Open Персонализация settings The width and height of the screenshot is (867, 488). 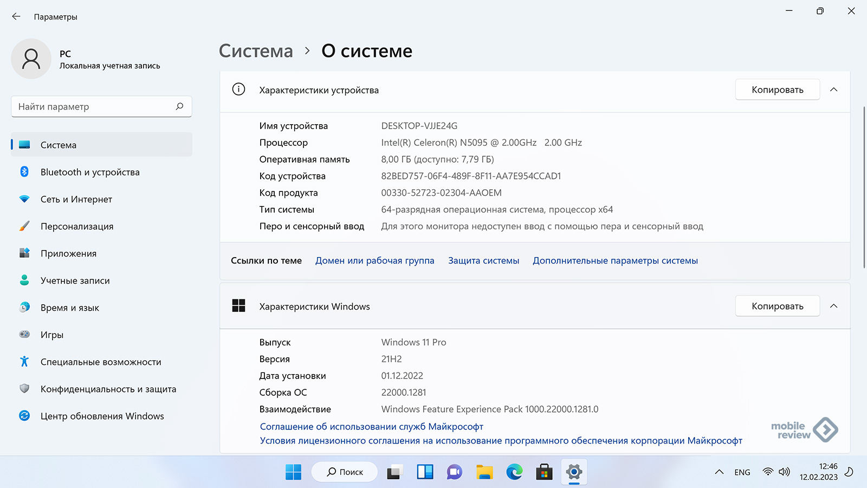[102, 226]
